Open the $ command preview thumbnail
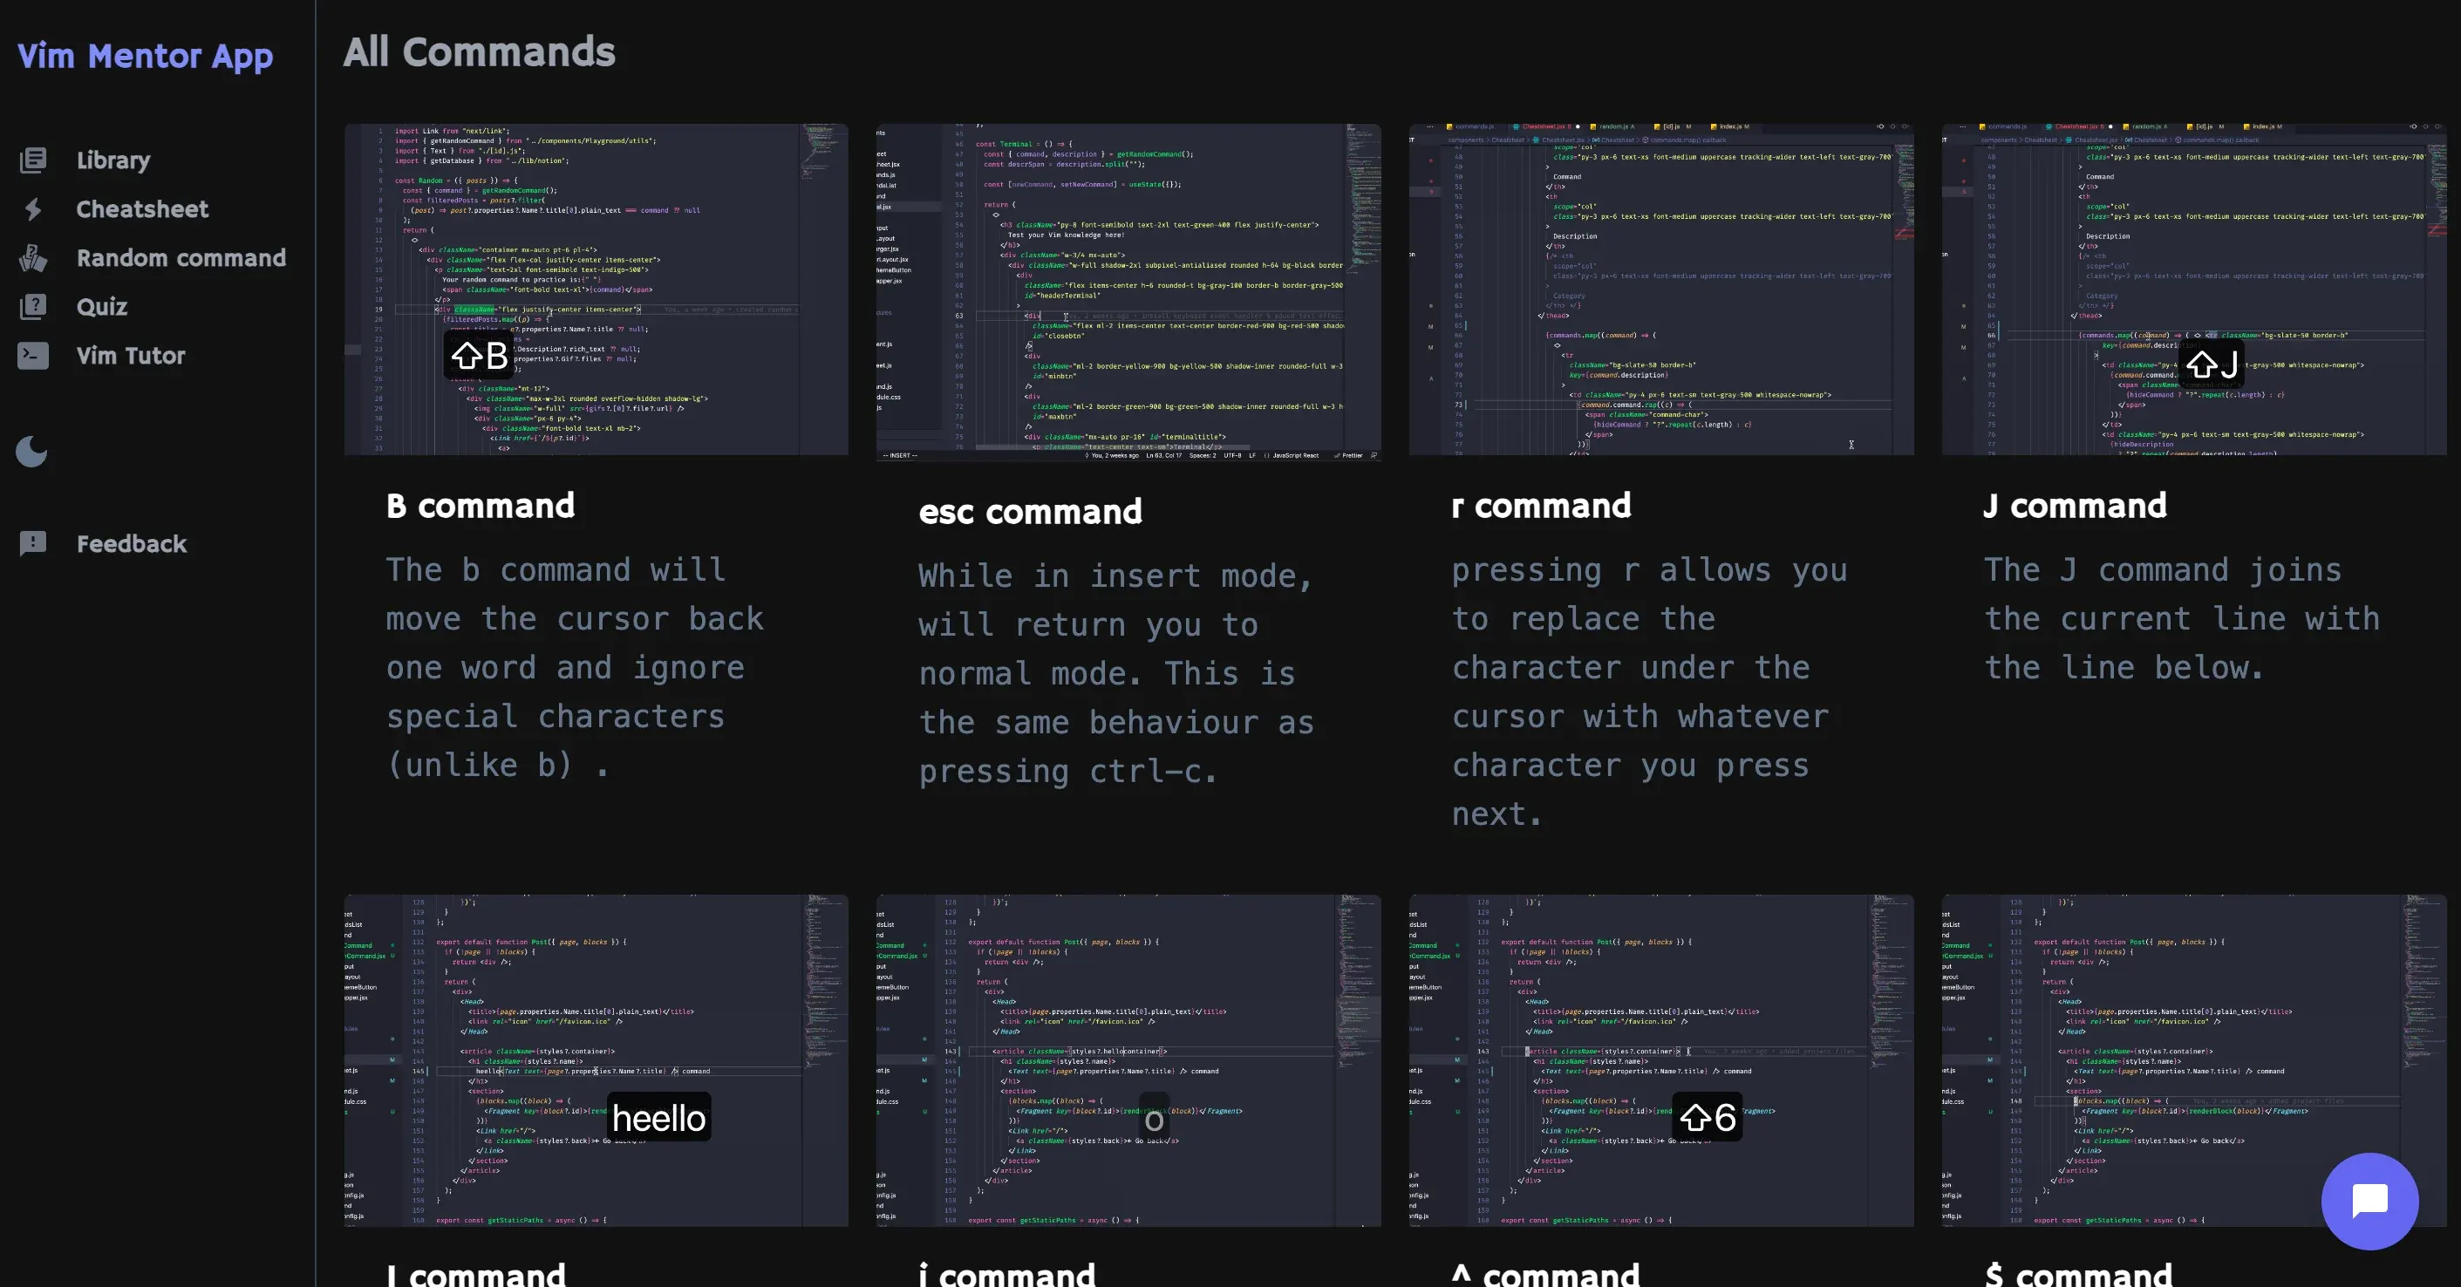2461x1287 pixels. click(2194, 1060)
